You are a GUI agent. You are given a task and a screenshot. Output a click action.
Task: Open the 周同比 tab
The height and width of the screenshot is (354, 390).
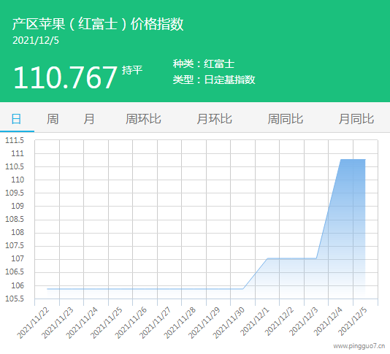(x=286, y=119)
